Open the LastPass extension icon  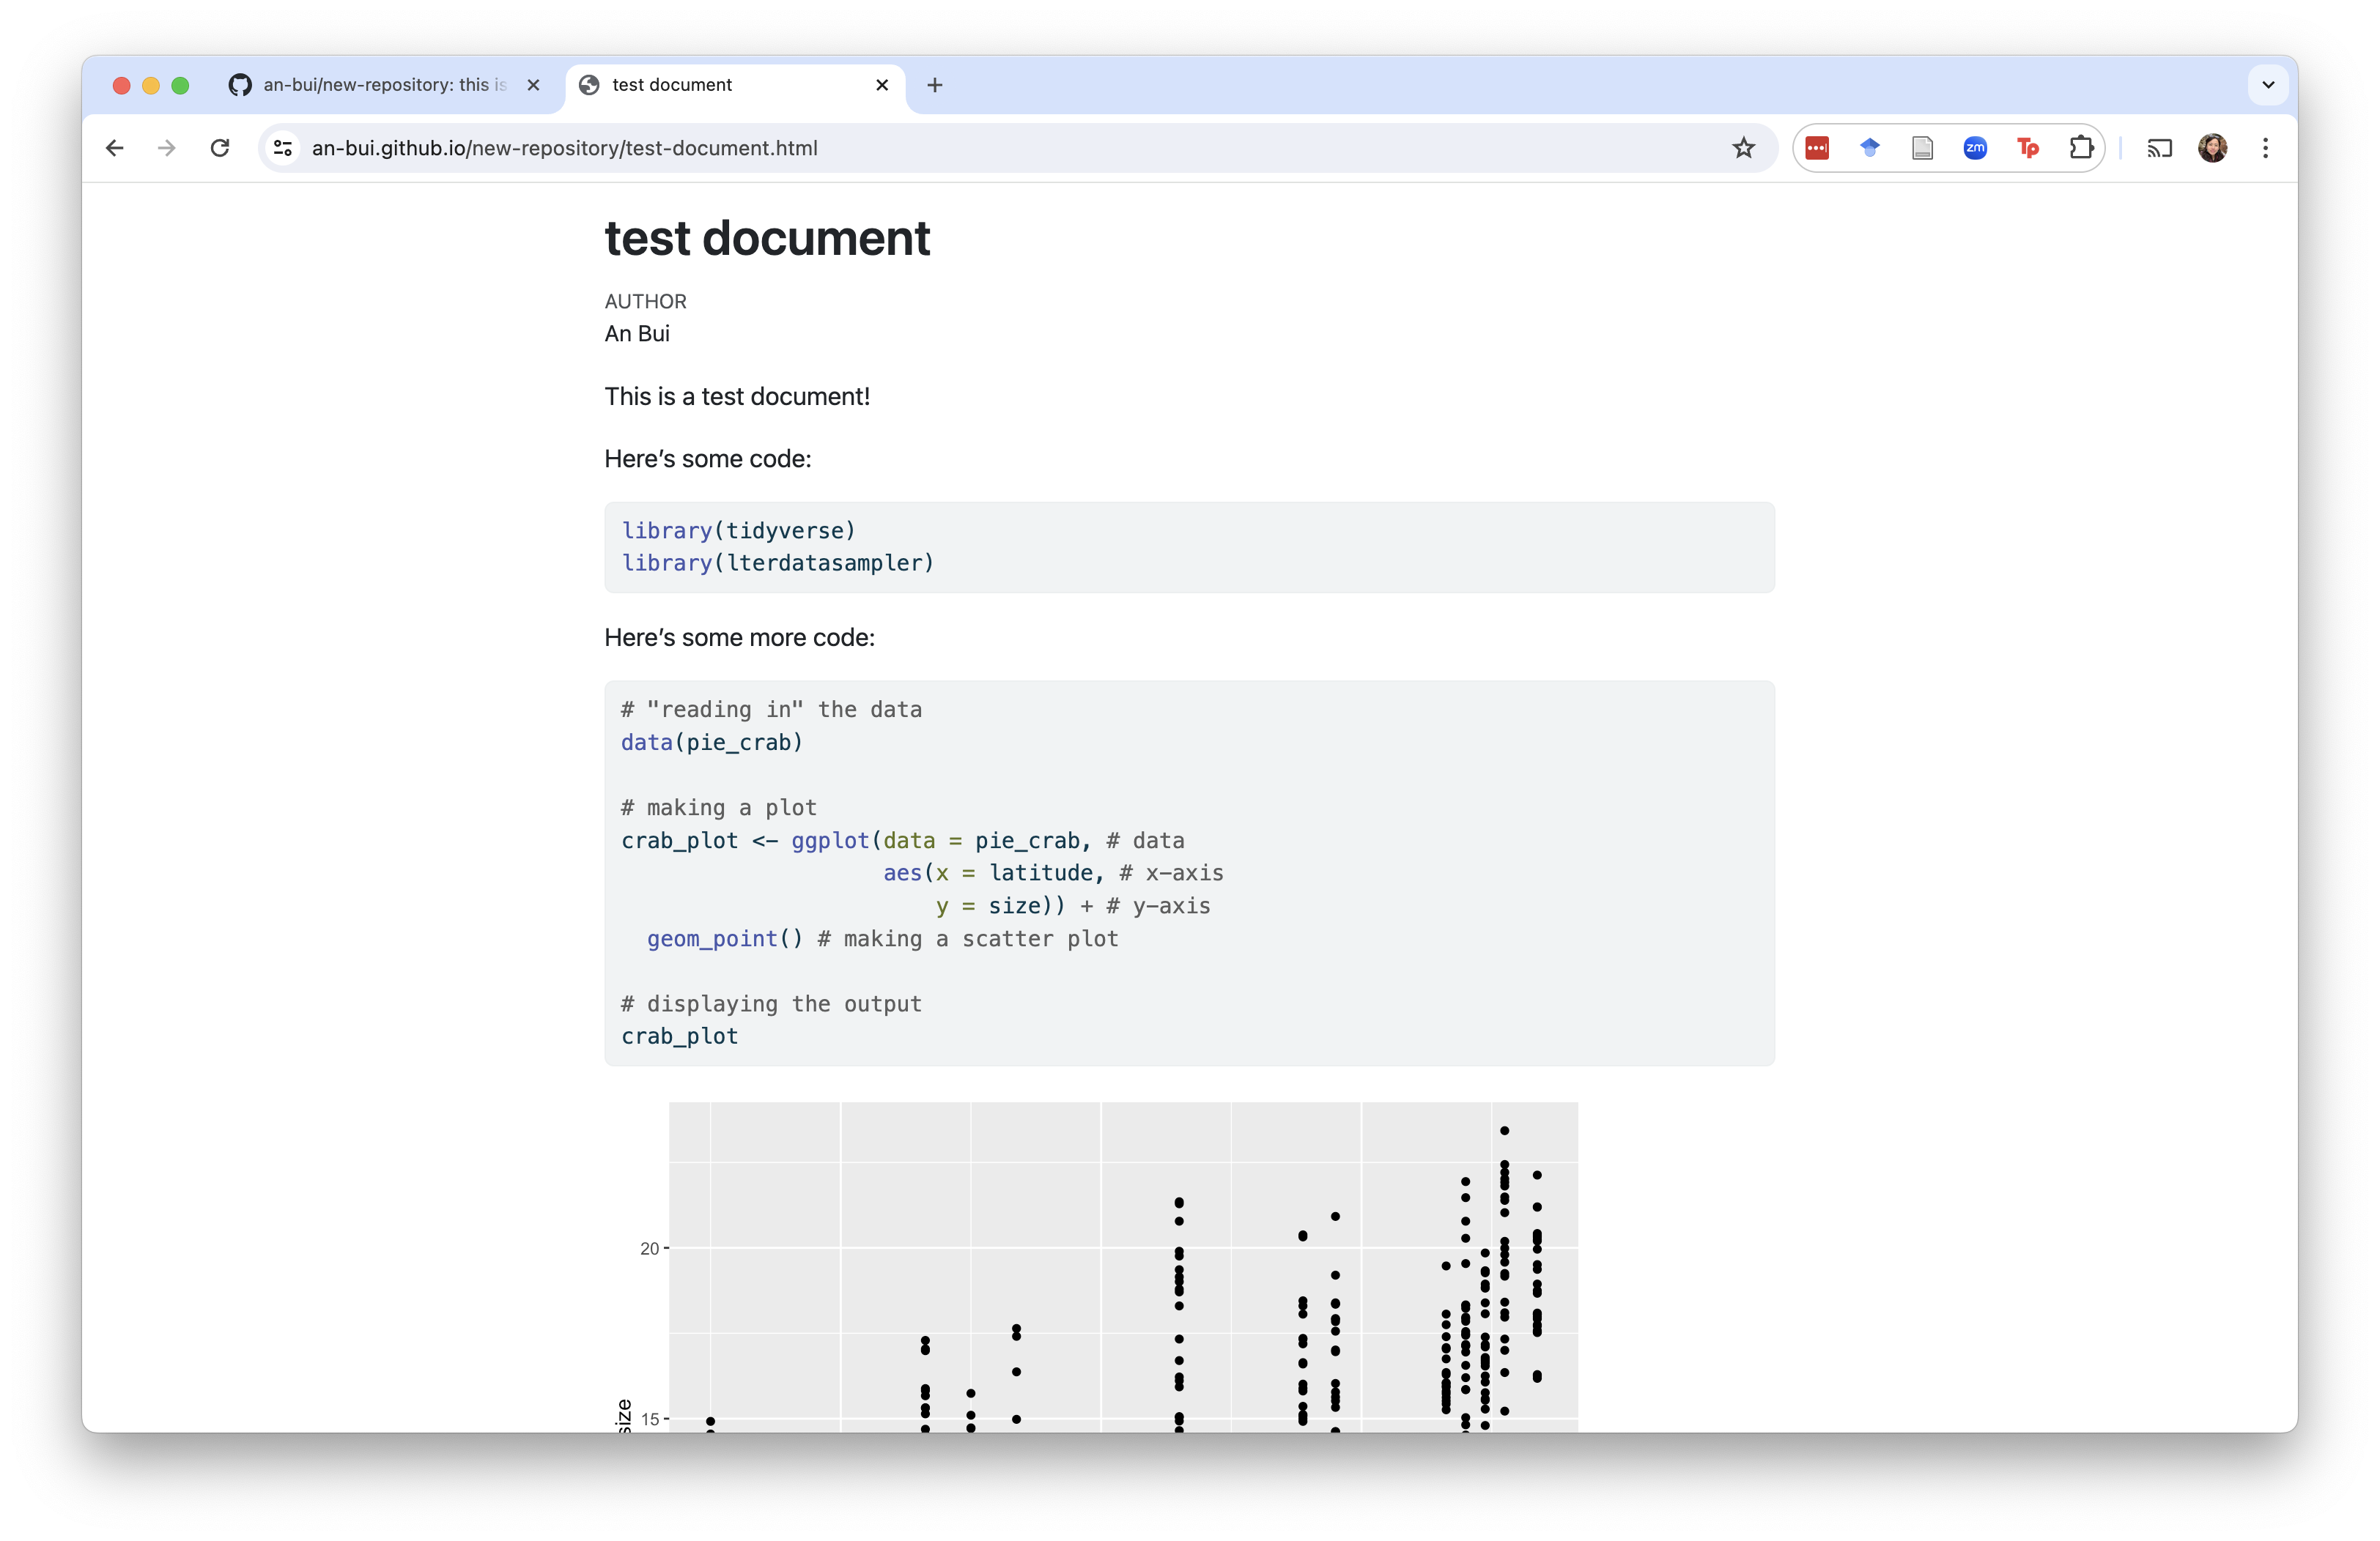tap(1816, 148)
